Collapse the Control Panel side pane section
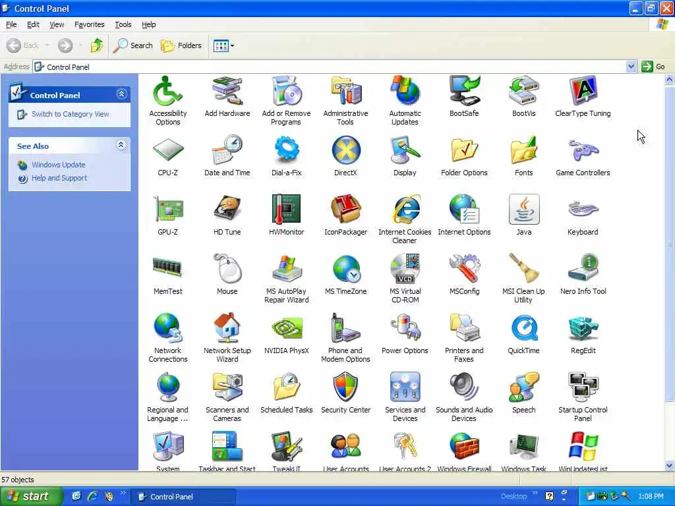Viewport: 675px width, 506px height. (x=121, y=94)
